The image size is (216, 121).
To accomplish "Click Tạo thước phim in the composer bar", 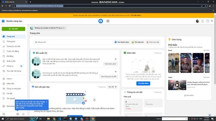I will coord(122,42).
